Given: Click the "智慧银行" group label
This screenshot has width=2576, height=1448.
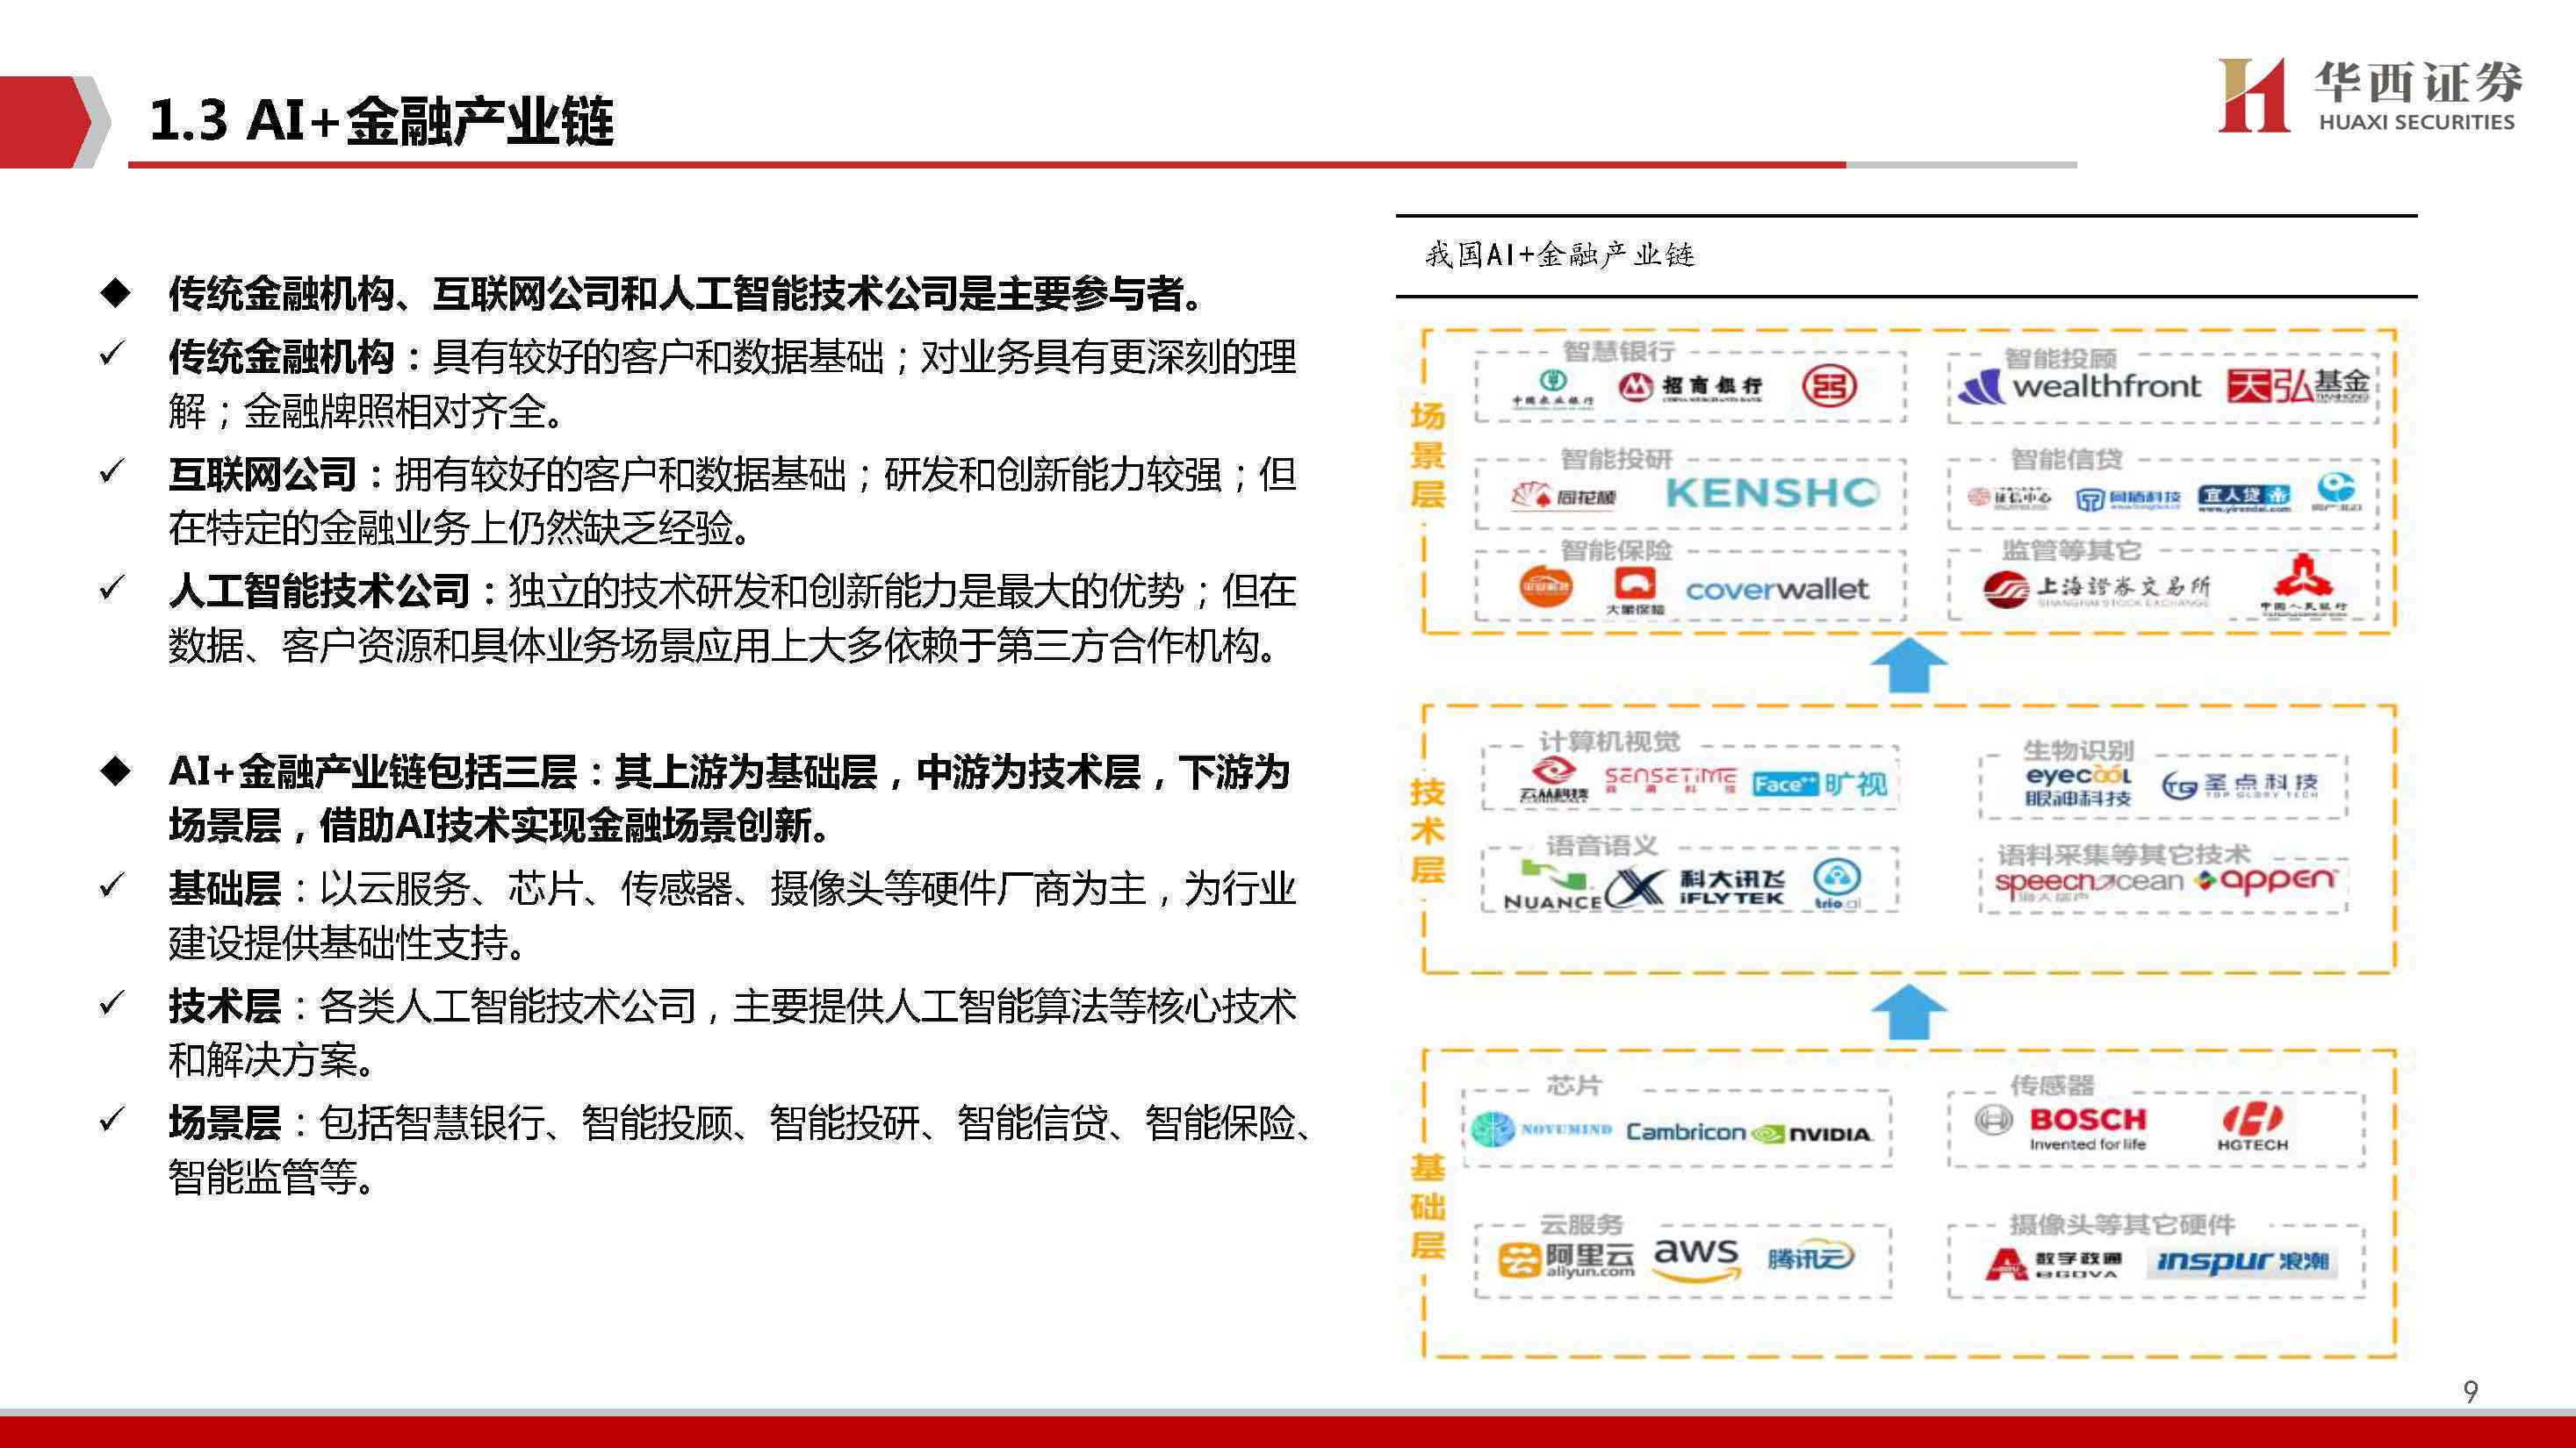Looking at the screenshot, I should click(x=1618, y=351).
